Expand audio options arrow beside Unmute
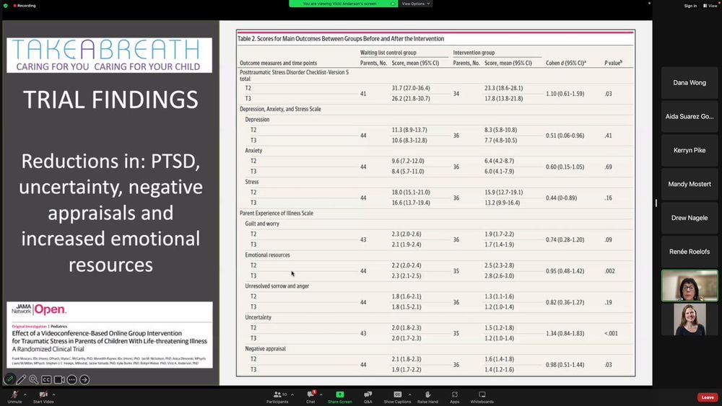722x406 pixels. point(25,394)
